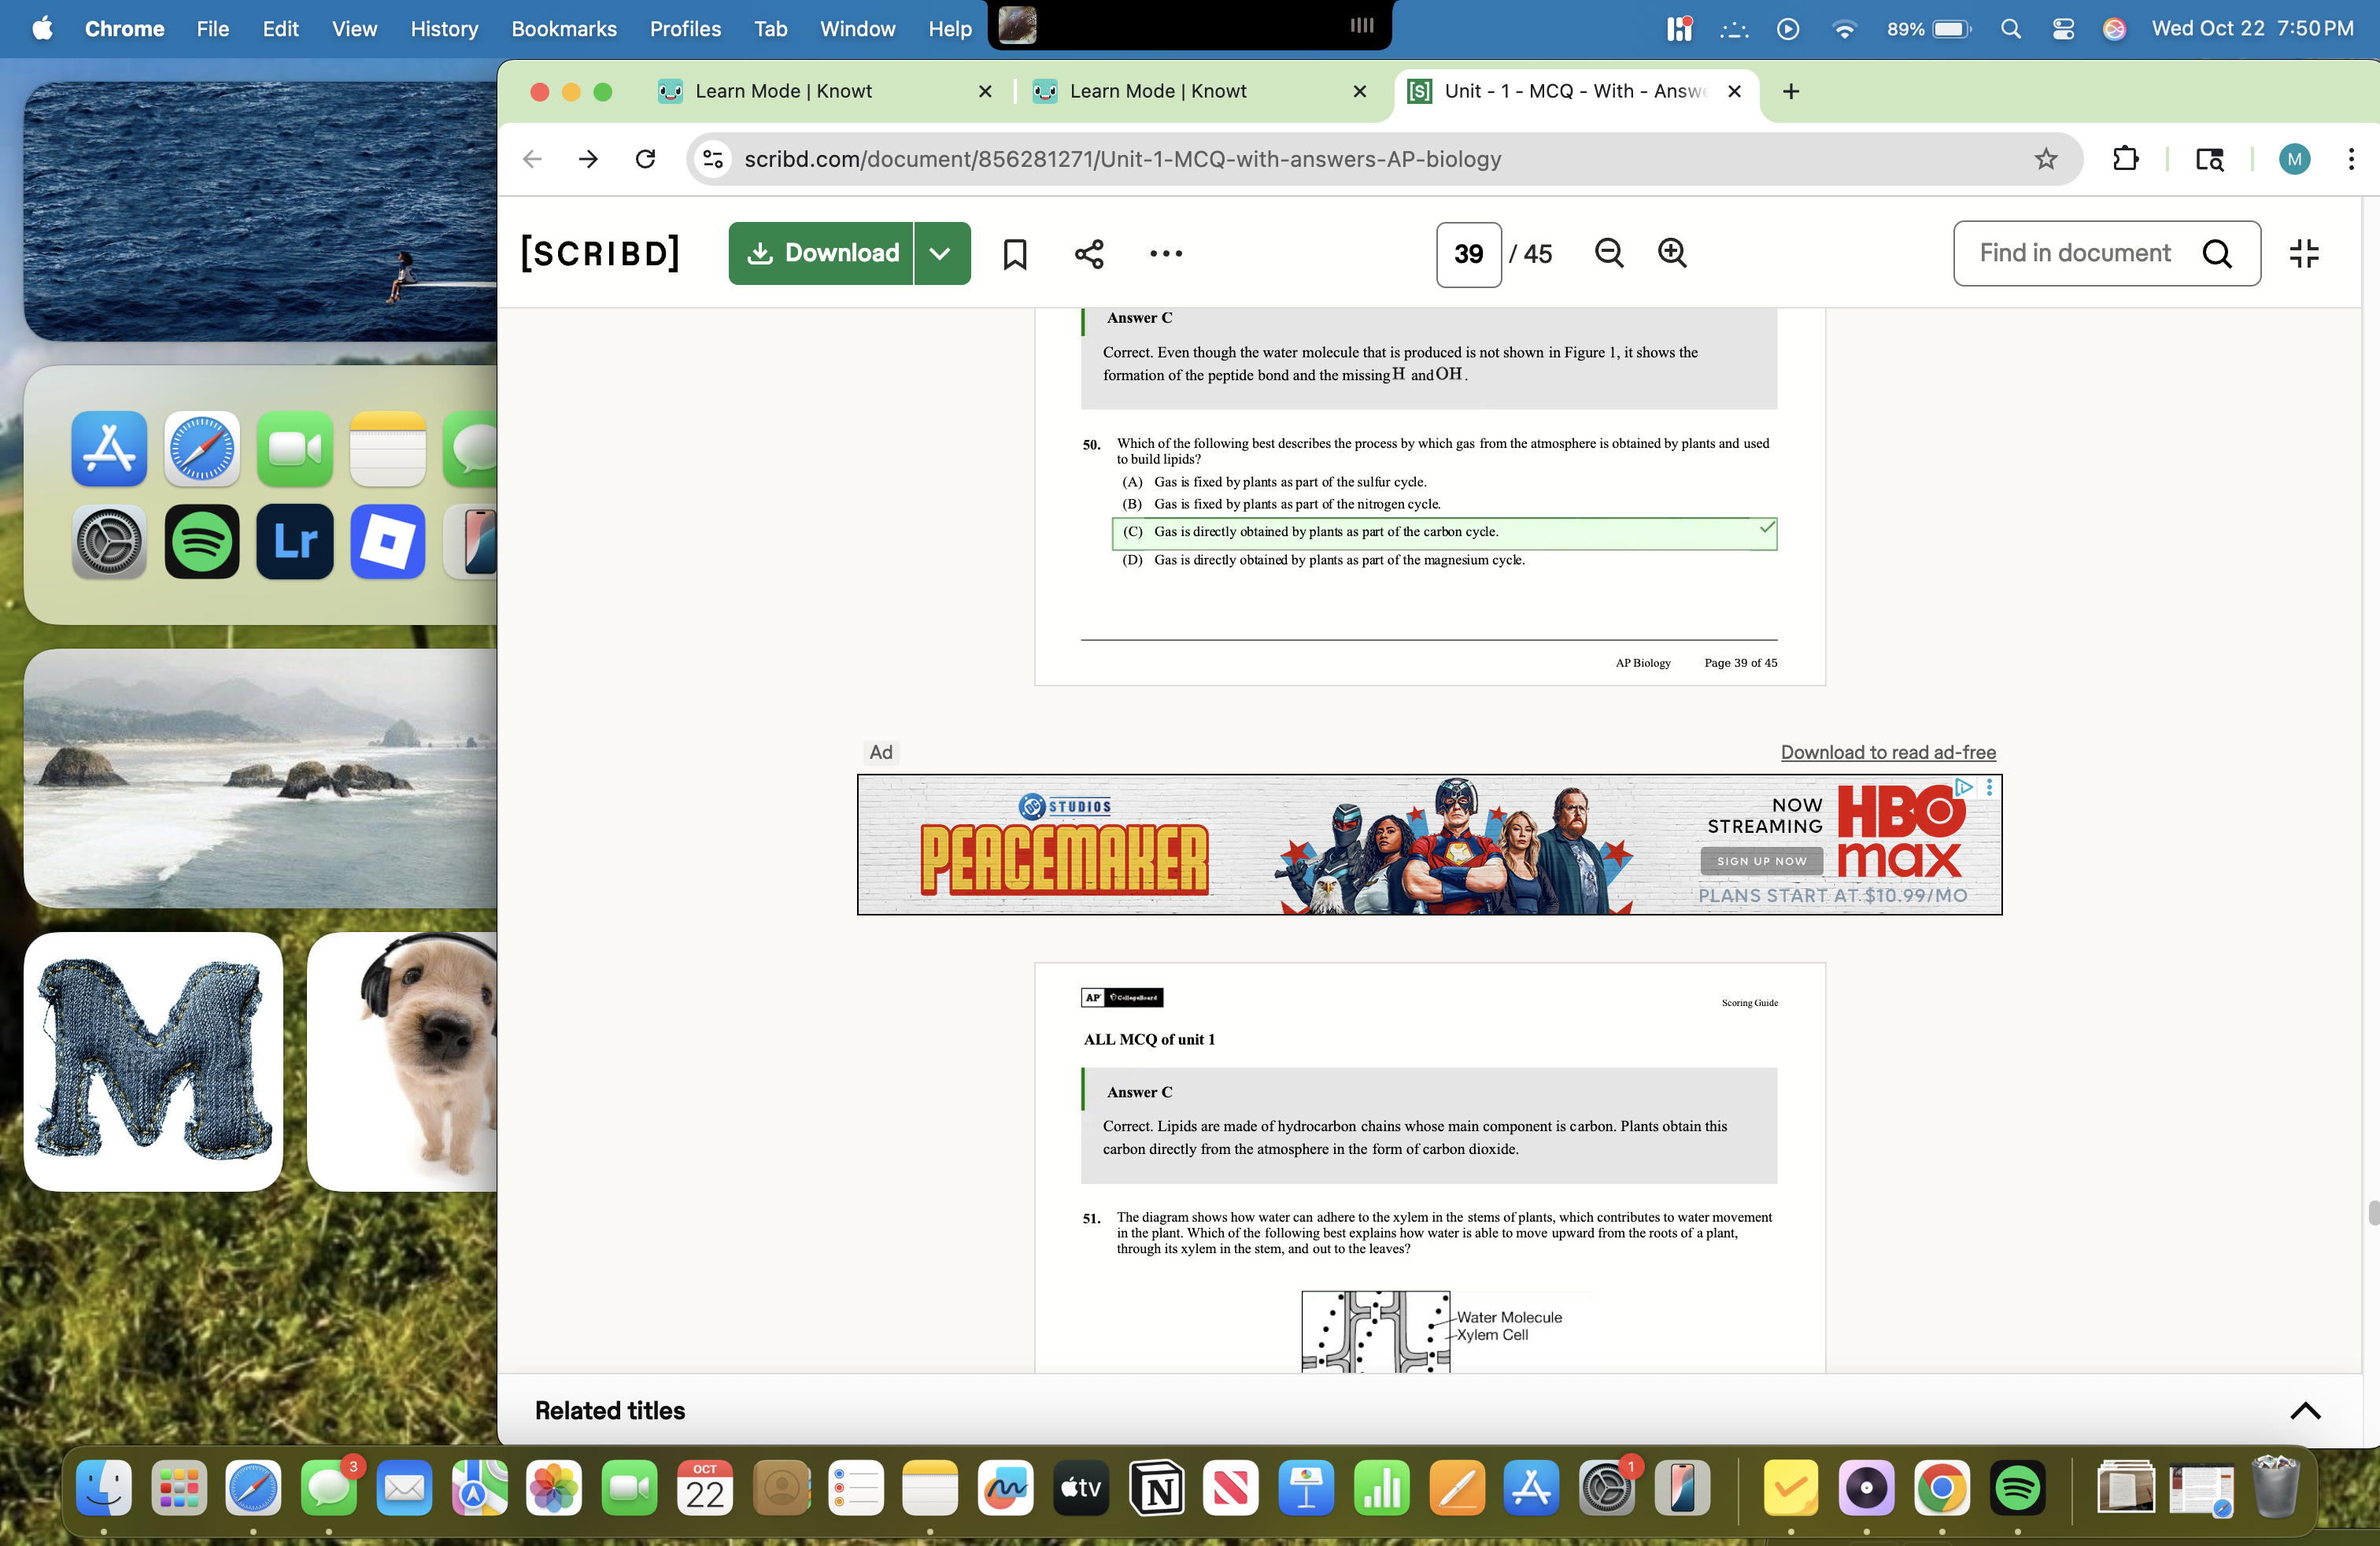Zoom in the document view

coord(1672,253)
